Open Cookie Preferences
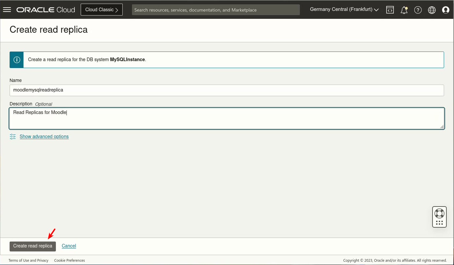This screenshot has height=265, width=454. point(69,260)
